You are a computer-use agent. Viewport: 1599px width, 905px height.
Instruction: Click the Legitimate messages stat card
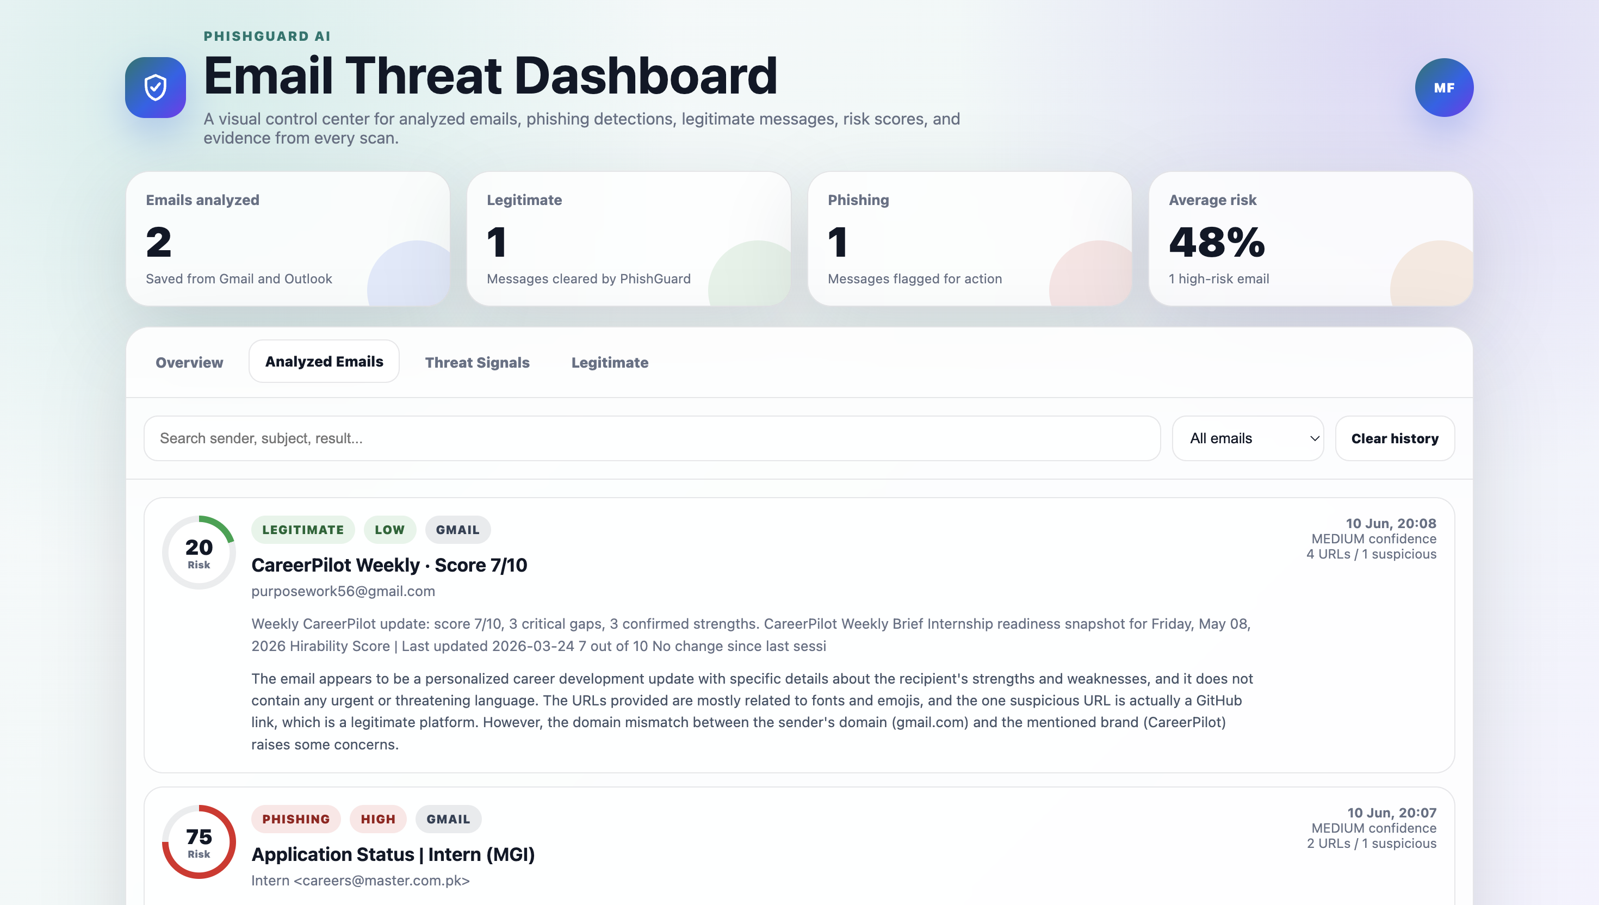pos(628,239)
